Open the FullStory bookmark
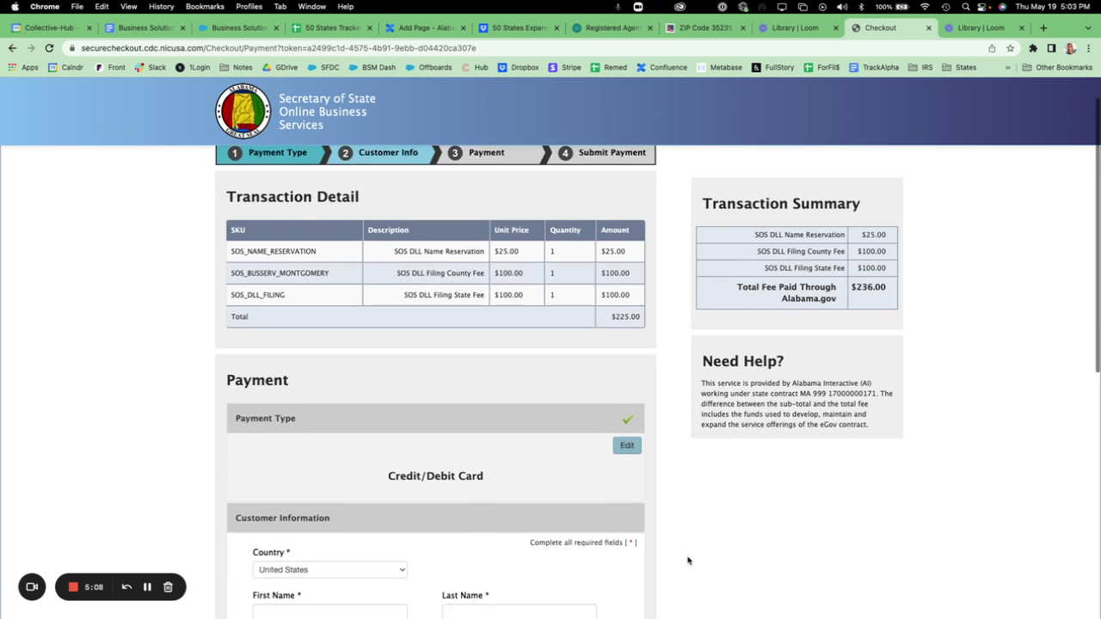The width and height of the screenshot is (1101, 619). (773, 67)
